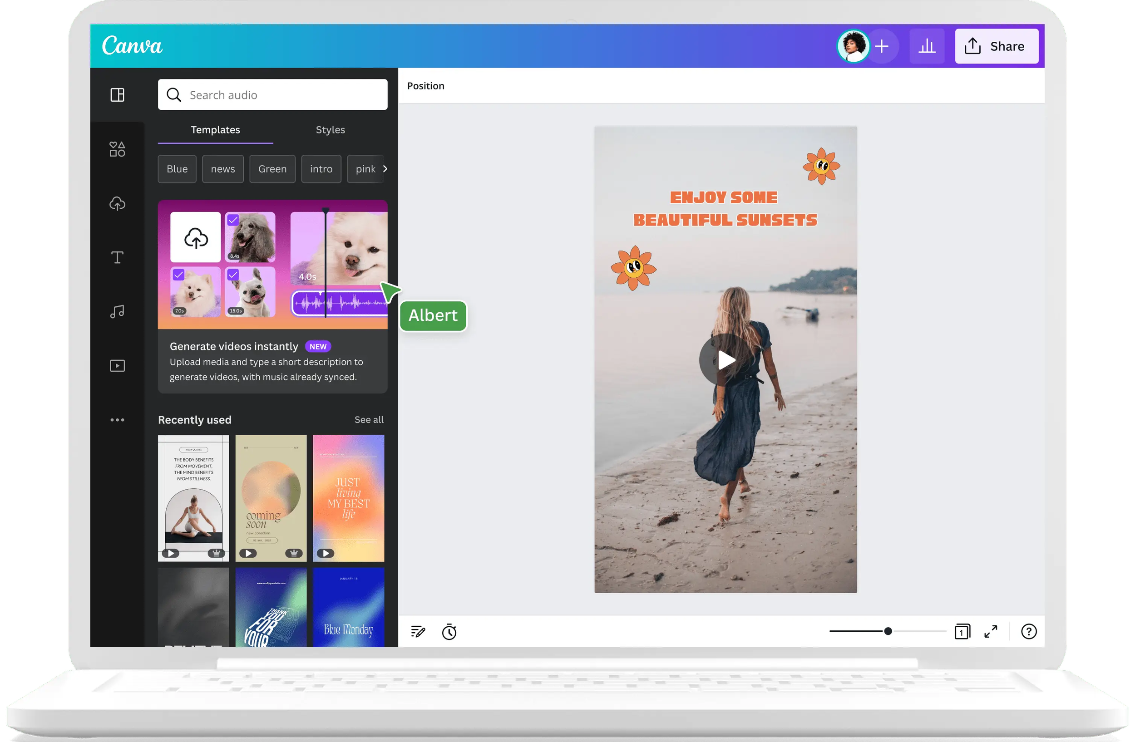Toggle checkbox on French bulldog thumbnail

[233, 275]
